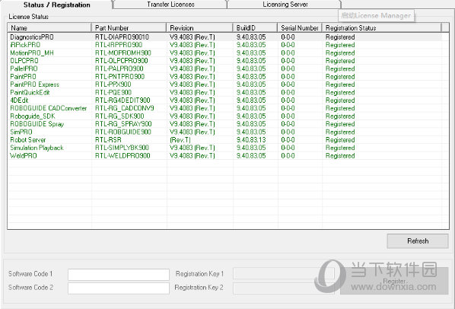
Task: Click part number RTL-ROBGUIDE900
Action: 123,132
